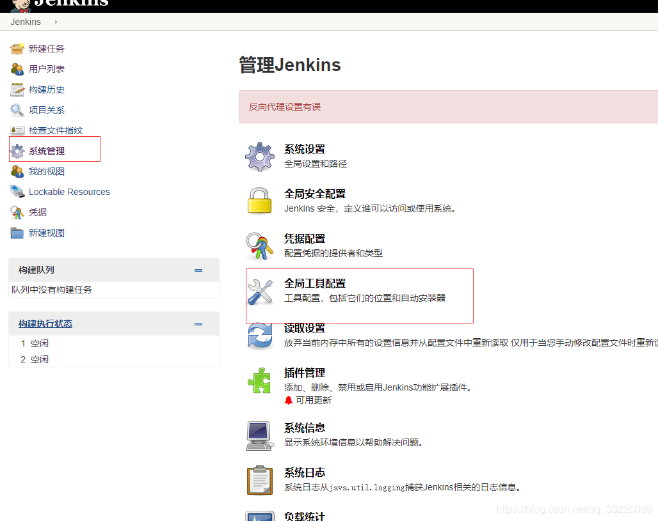Screen dimensions: 658x521
Task: Click the Jenkins butler logo in header
Action: 21,5
